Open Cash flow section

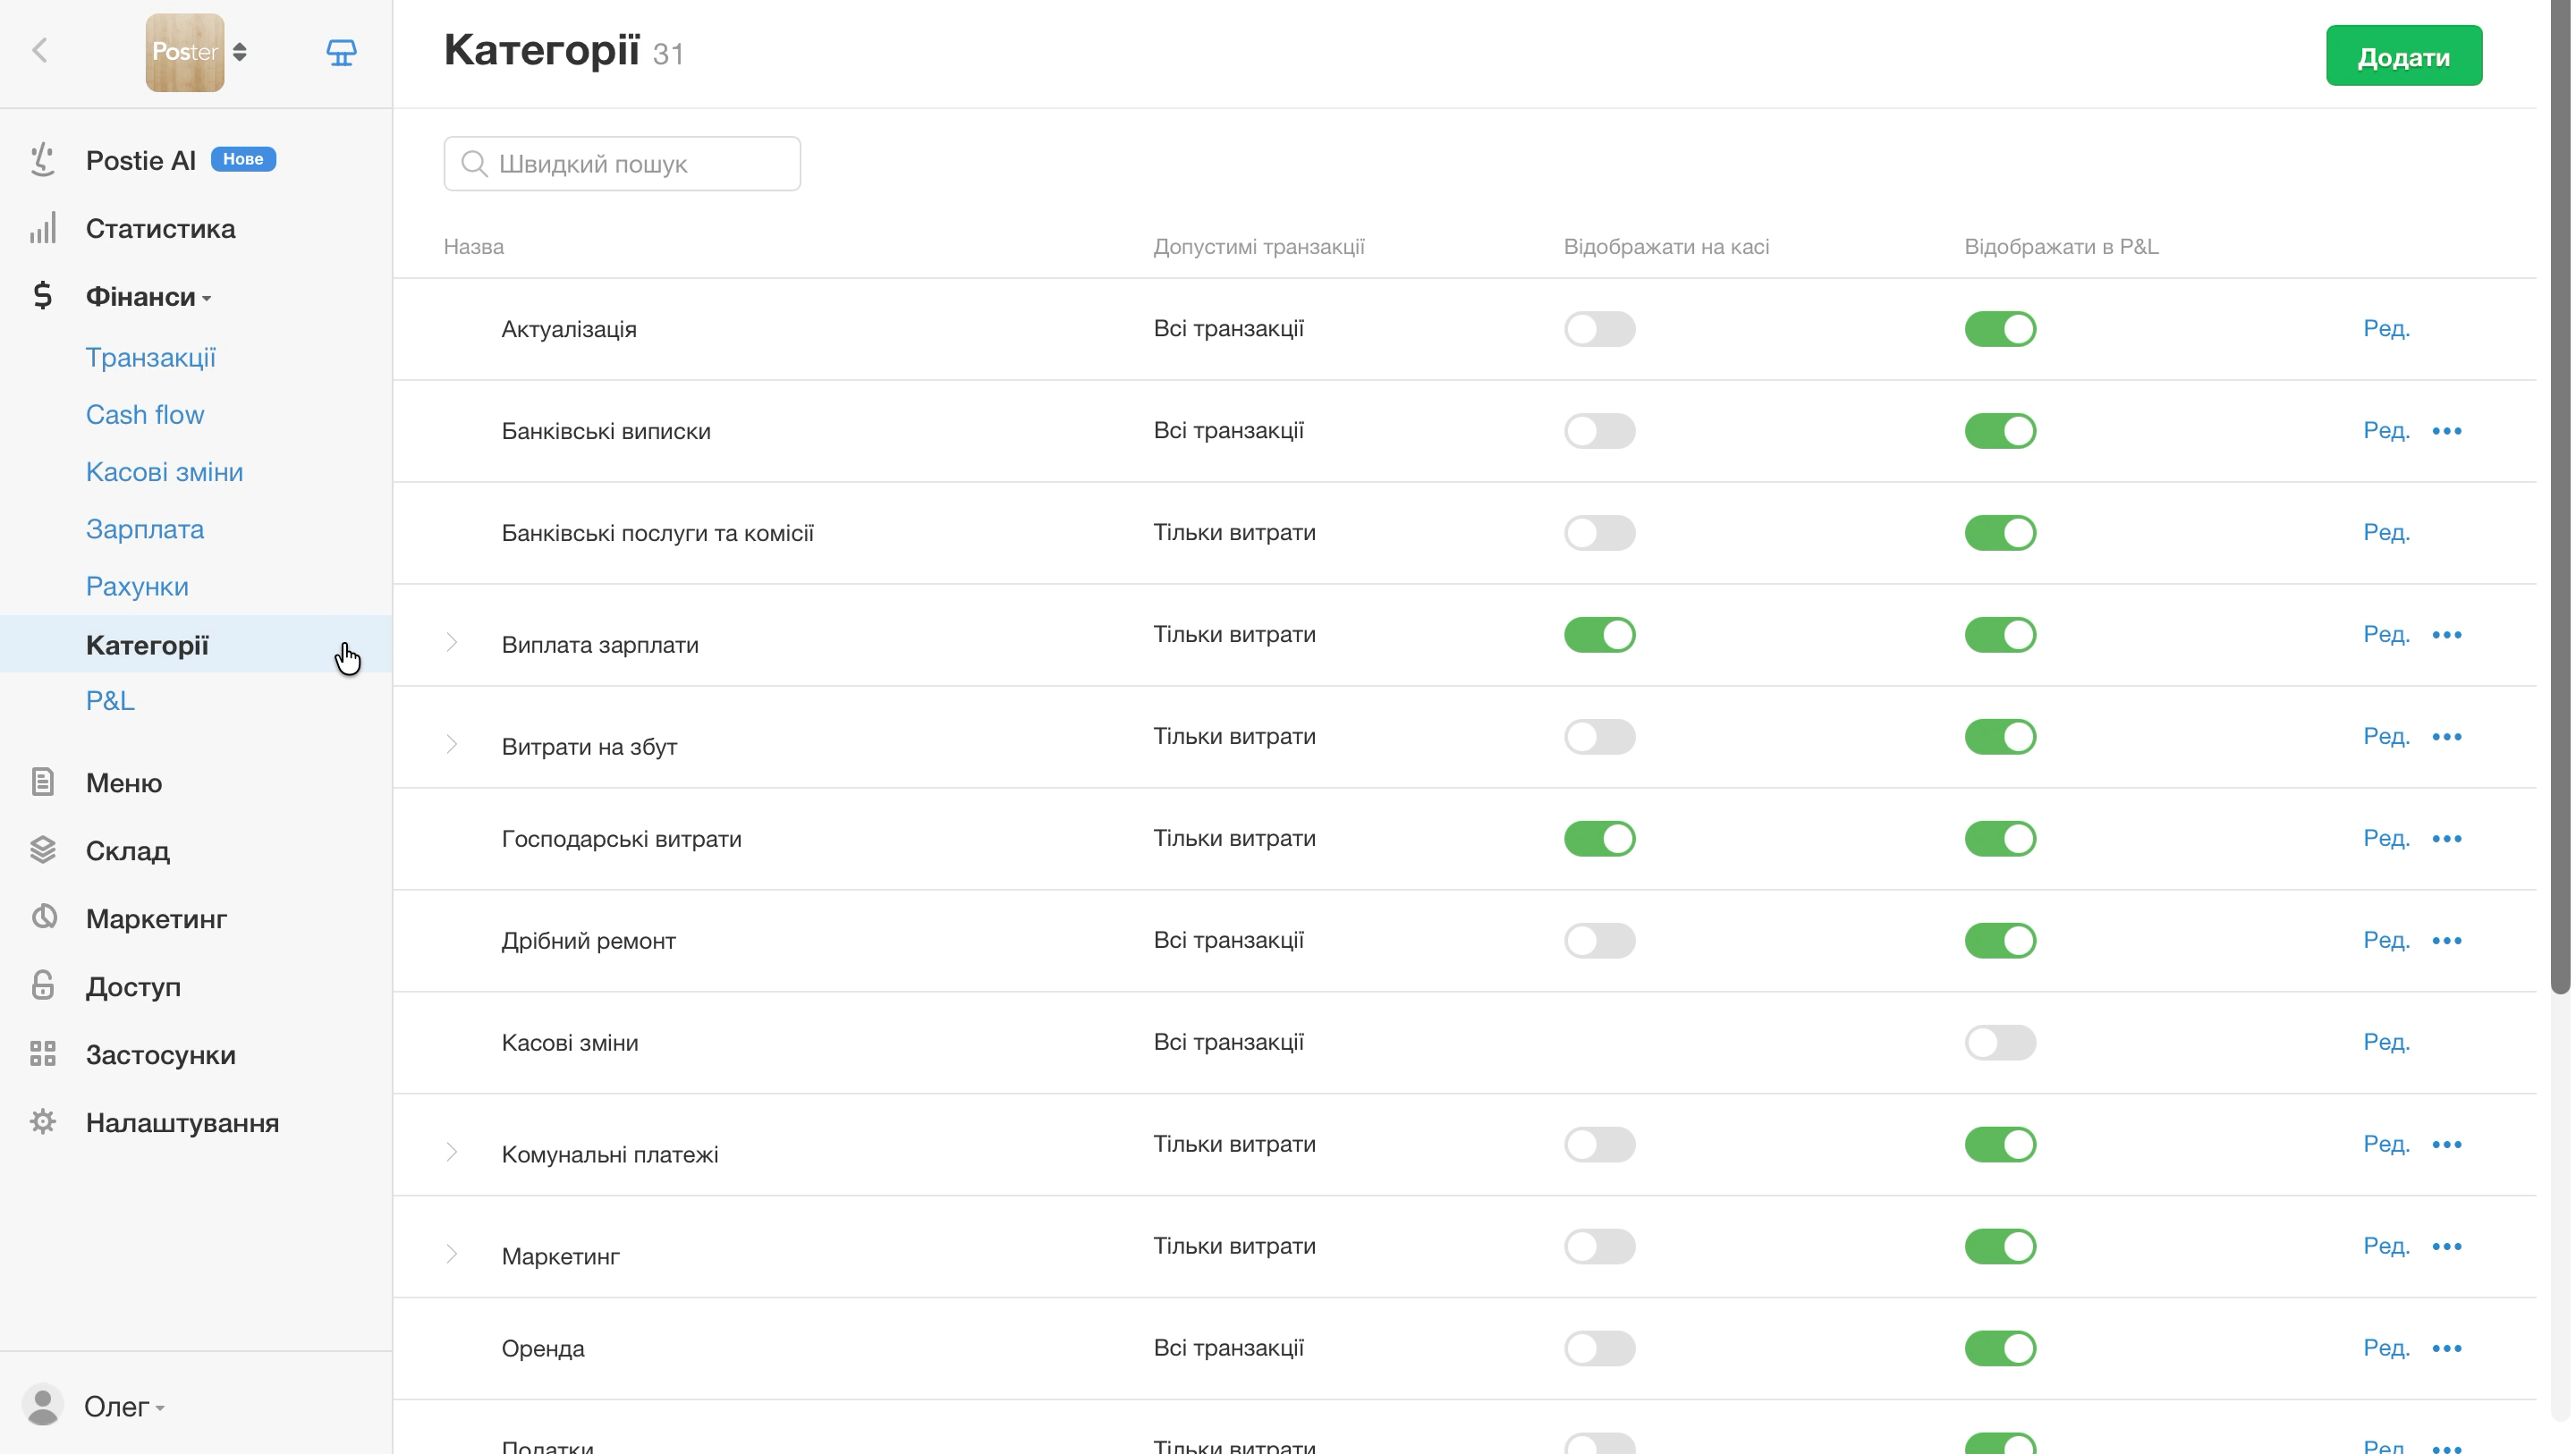pyautogui.click(x=145, y=414)
